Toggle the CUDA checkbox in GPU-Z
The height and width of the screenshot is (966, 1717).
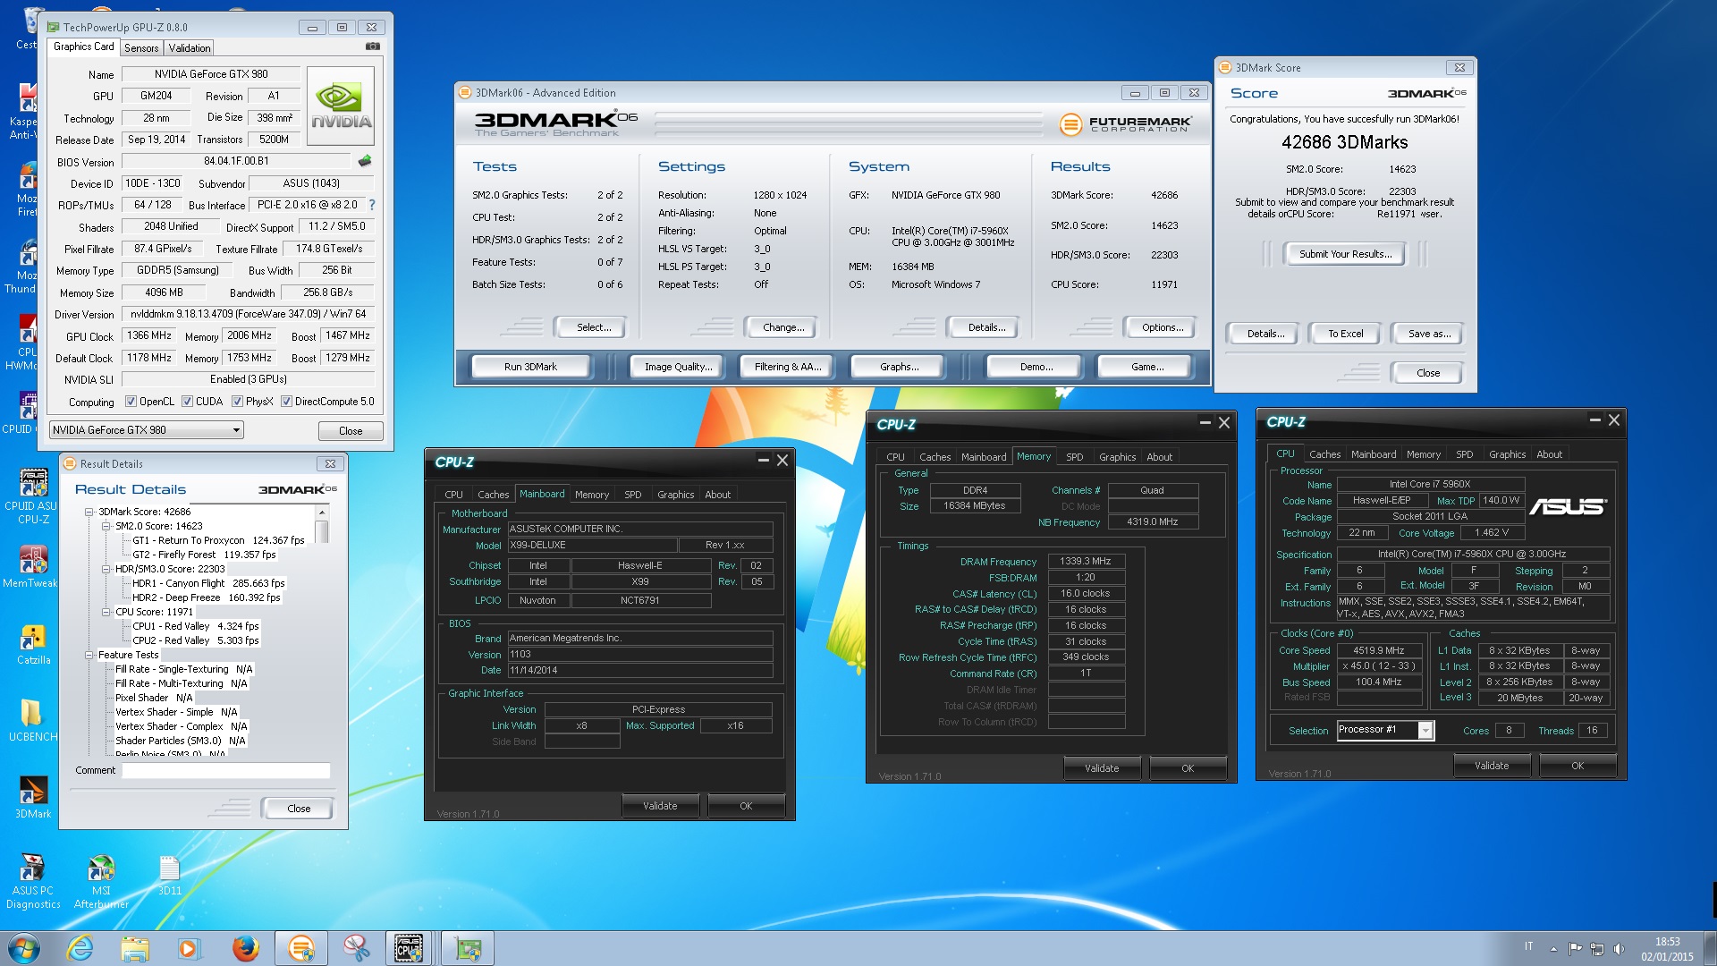point(188,402)
